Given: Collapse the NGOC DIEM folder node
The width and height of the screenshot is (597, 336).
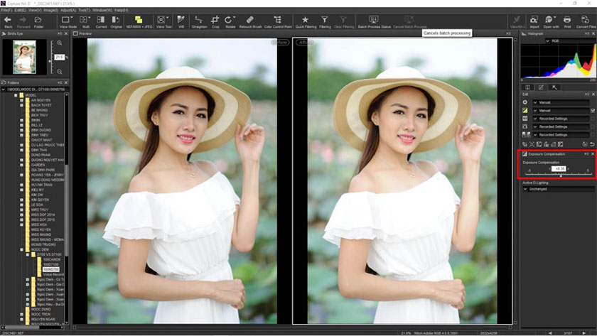Looking at the screenshot, I should [22, 249].
